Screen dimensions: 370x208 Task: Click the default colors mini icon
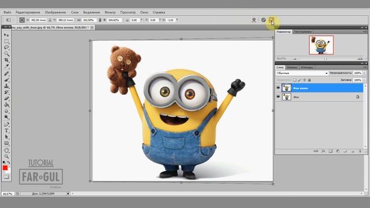pos(4,162)
